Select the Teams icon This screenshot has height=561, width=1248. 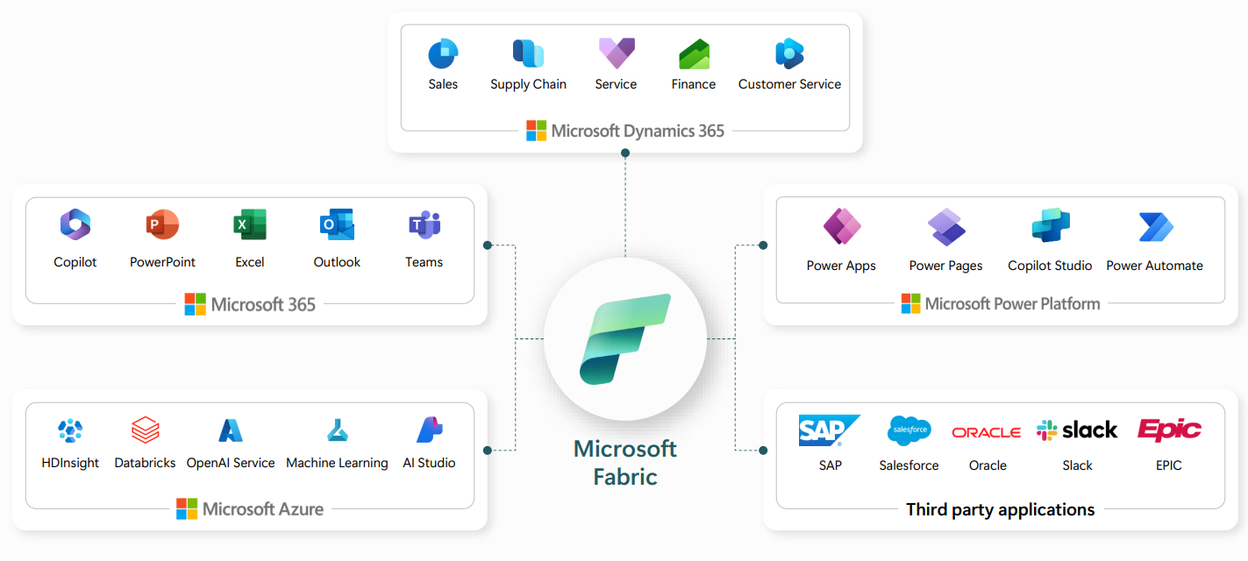coord(424,225)
